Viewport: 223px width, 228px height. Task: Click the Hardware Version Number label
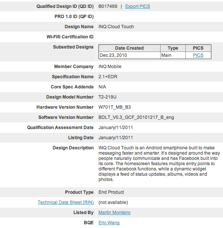point(65,107)
